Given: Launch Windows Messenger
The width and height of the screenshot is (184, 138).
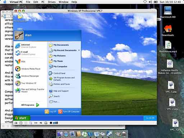Looking at the screenshot, I should pos(27,76).
